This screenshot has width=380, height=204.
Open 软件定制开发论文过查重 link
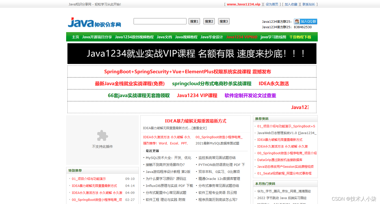pyautogui.click(x=250, y=96)
